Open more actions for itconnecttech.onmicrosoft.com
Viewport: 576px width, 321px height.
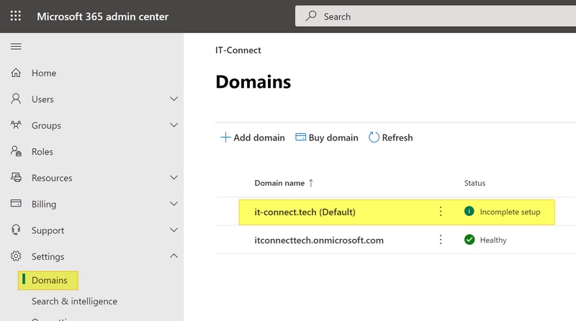(441, 240)
